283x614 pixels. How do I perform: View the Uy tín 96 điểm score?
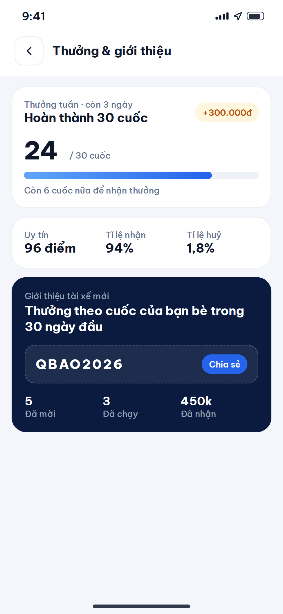point(50,242)
